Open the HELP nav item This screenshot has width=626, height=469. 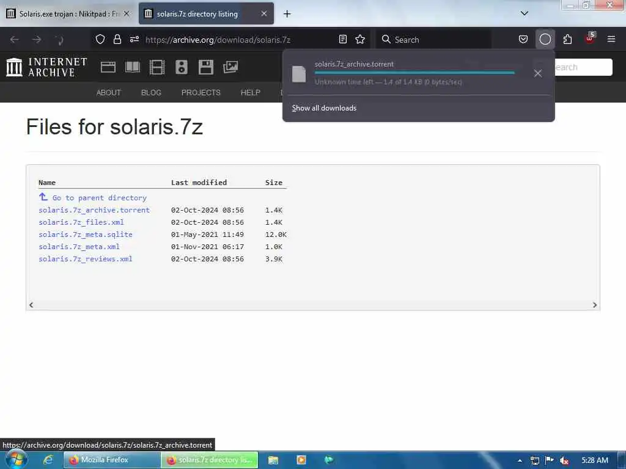pyautogui.click(x=250, y=93)
